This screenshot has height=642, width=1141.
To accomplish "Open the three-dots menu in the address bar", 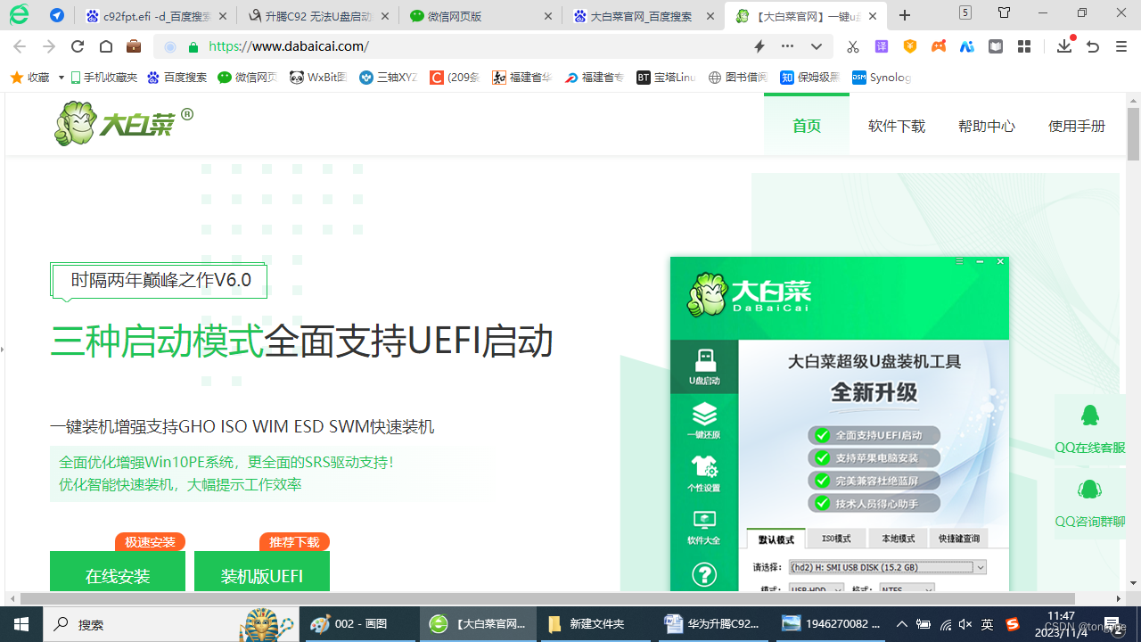I will tap(787, 46).
